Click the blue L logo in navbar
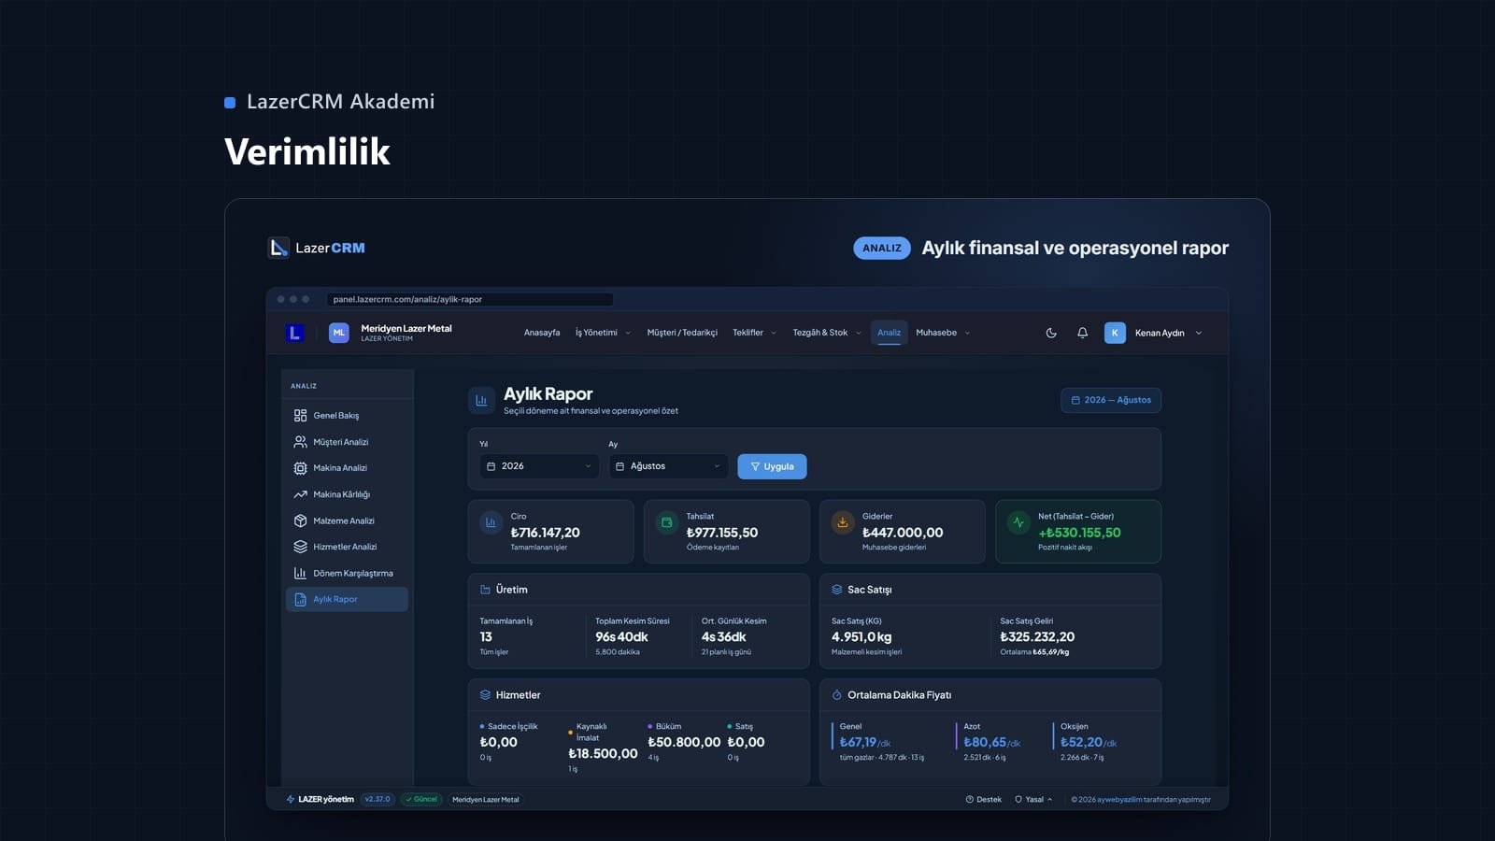The image size is (1495, 841). point(294,333)
